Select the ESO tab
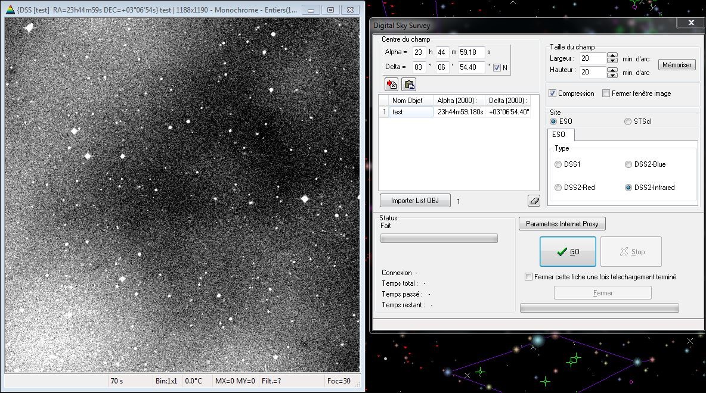This screenshot has width=706, height=393. [559, 135]
